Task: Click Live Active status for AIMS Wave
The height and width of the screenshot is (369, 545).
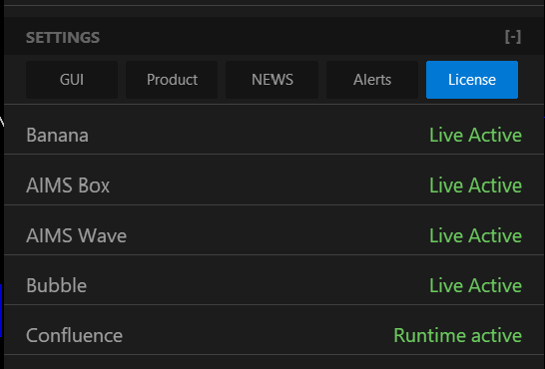Action: (x=475, y=235)
